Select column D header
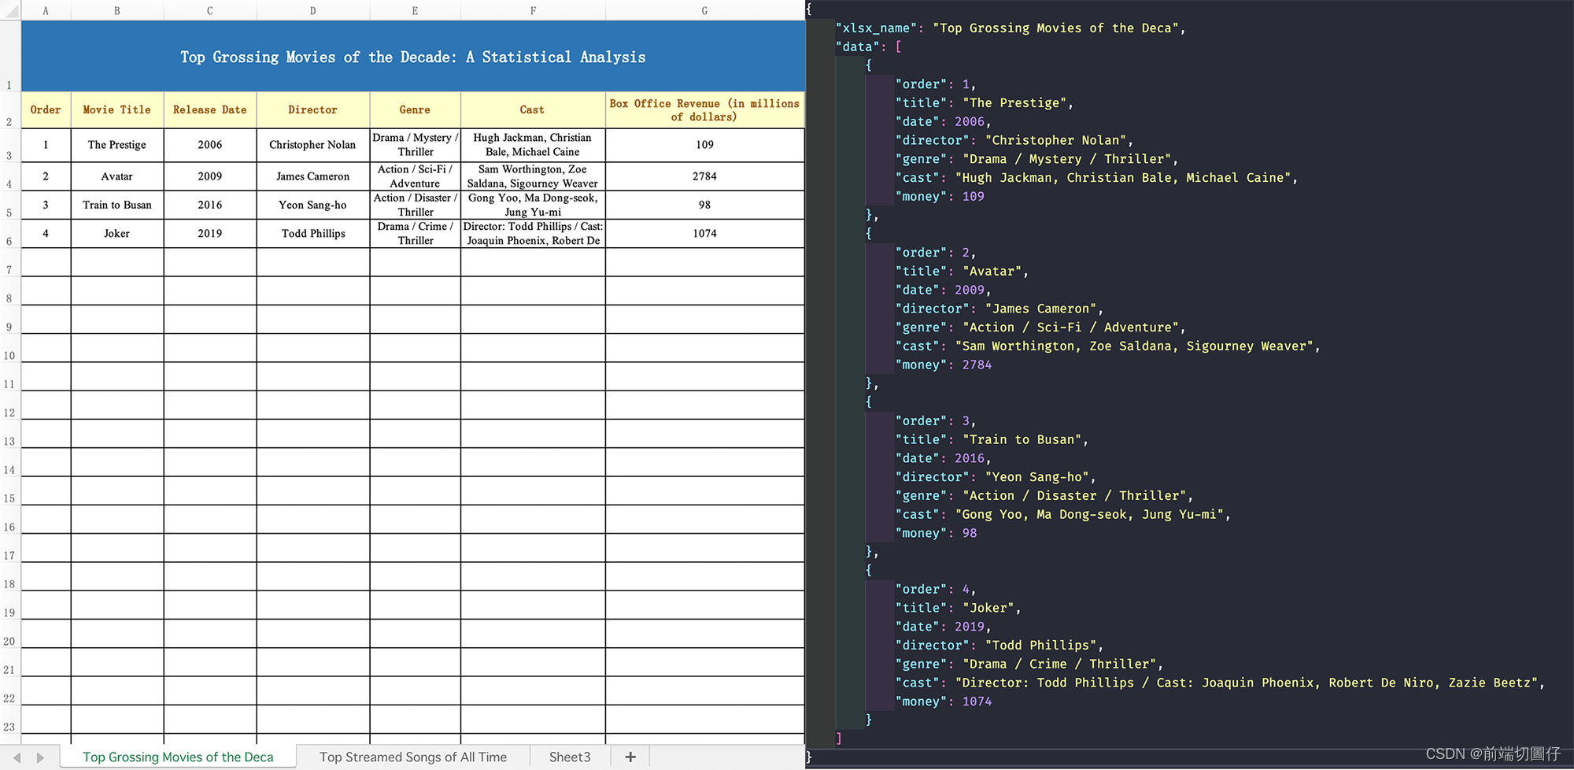 click(313, 10)
